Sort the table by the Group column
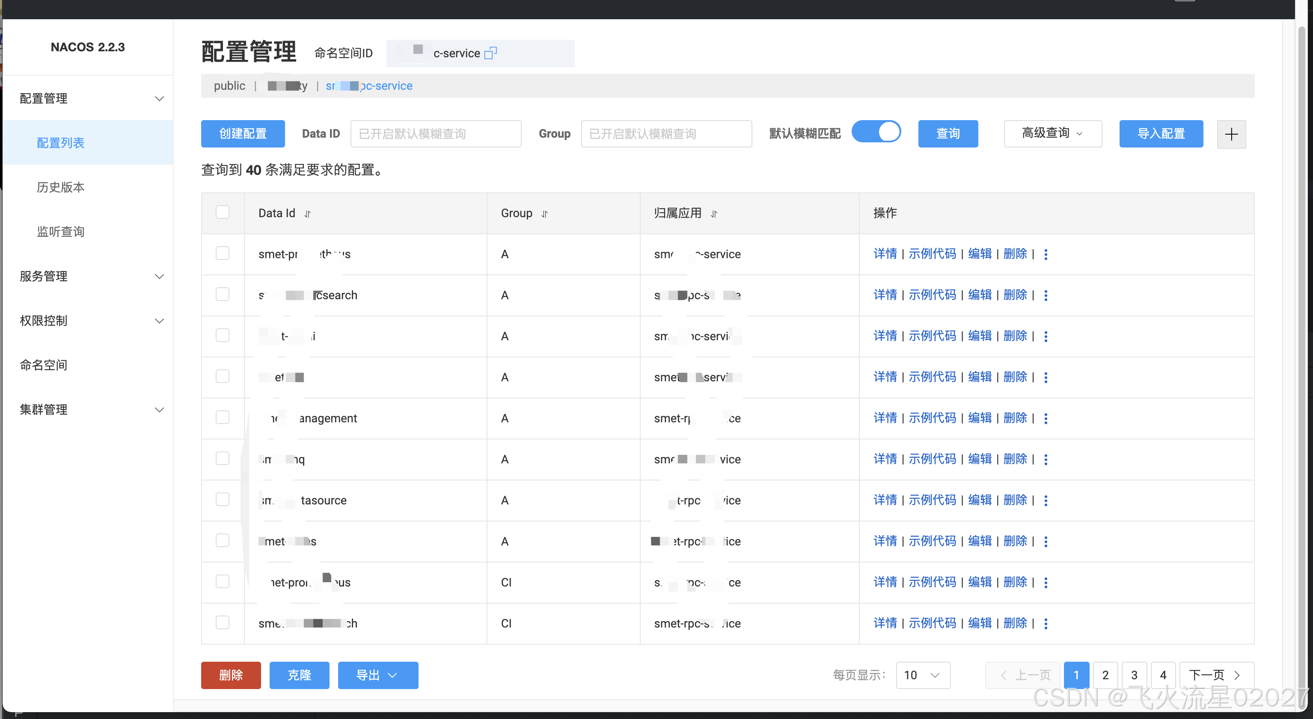Screen dimensions: 1313x719 [x=544, y=214]
